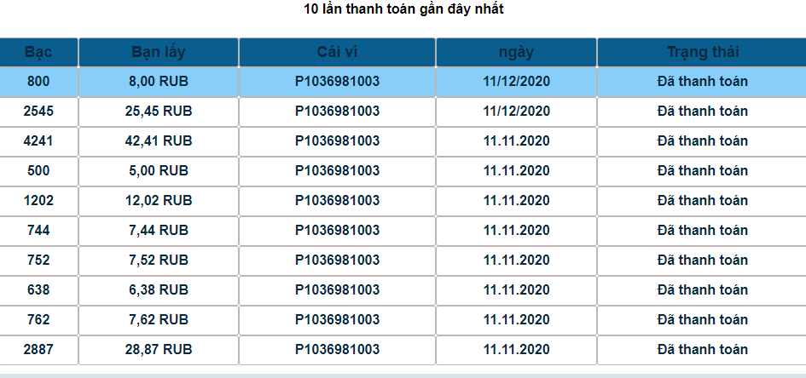
Task: Select the cell showing 752
Action: click(38, 261)
